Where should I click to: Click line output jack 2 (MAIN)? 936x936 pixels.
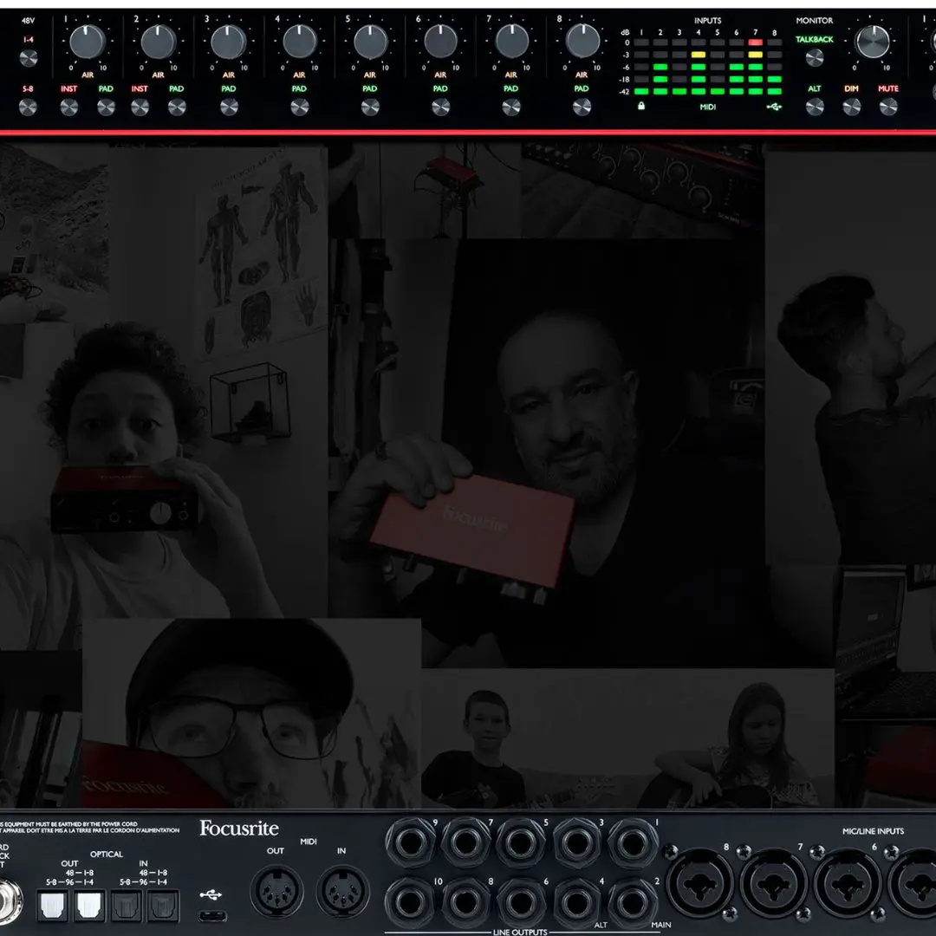tap(632, 902)
